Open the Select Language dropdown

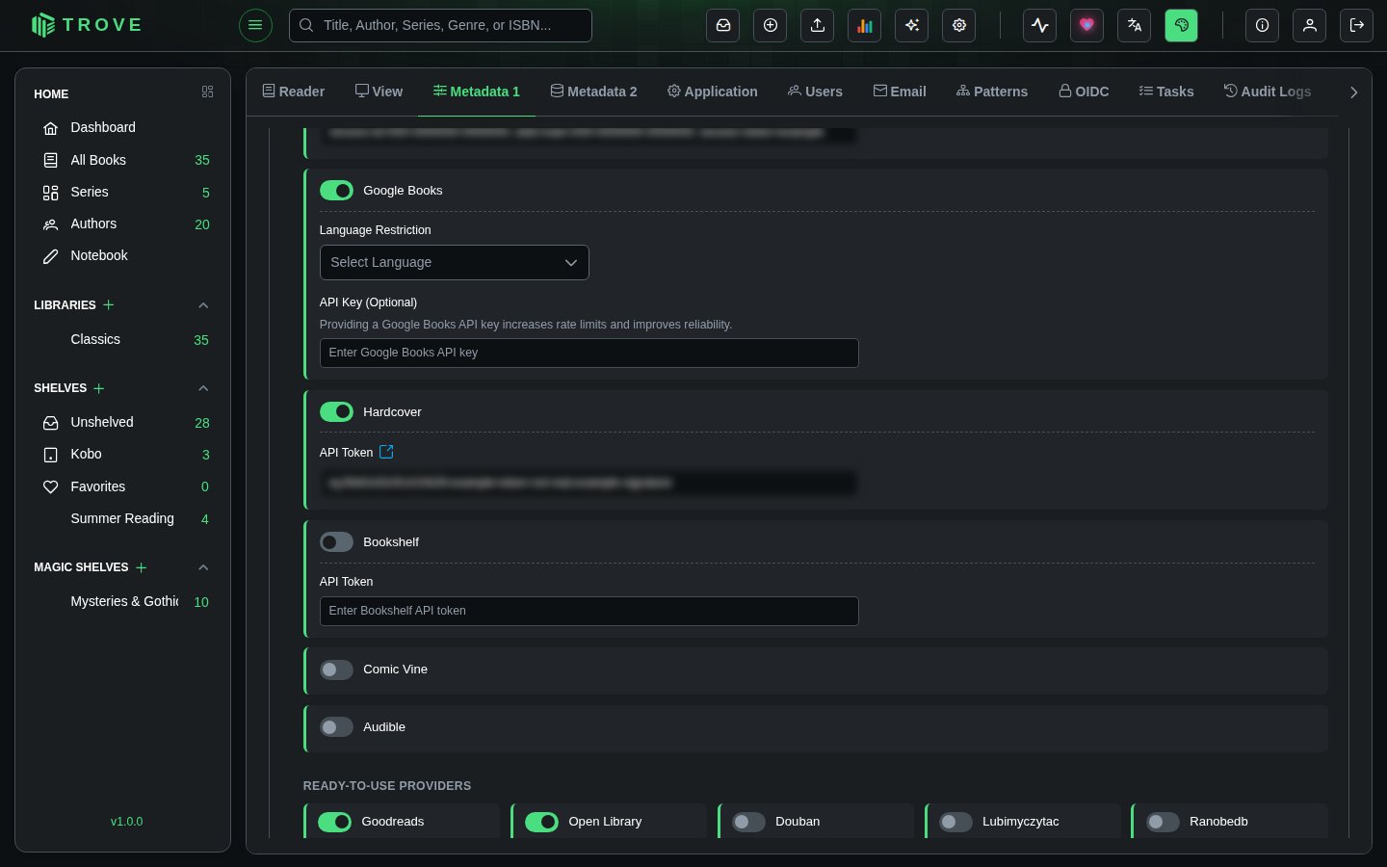[x=454, y=263]
